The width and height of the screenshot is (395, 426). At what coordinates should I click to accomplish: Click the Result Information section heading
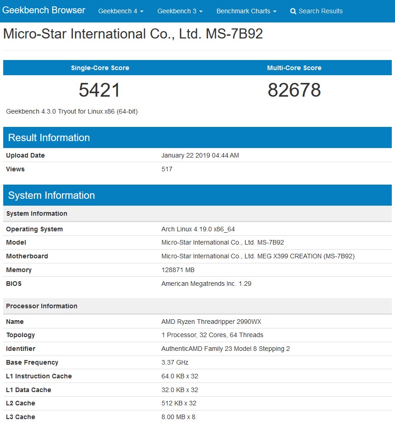coord(49,137)
